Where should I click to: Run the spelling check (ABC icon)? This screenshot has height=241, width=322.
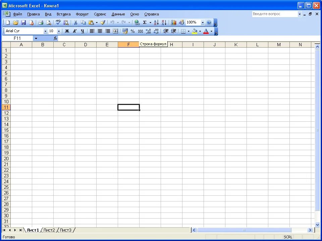tap(58, 22)
